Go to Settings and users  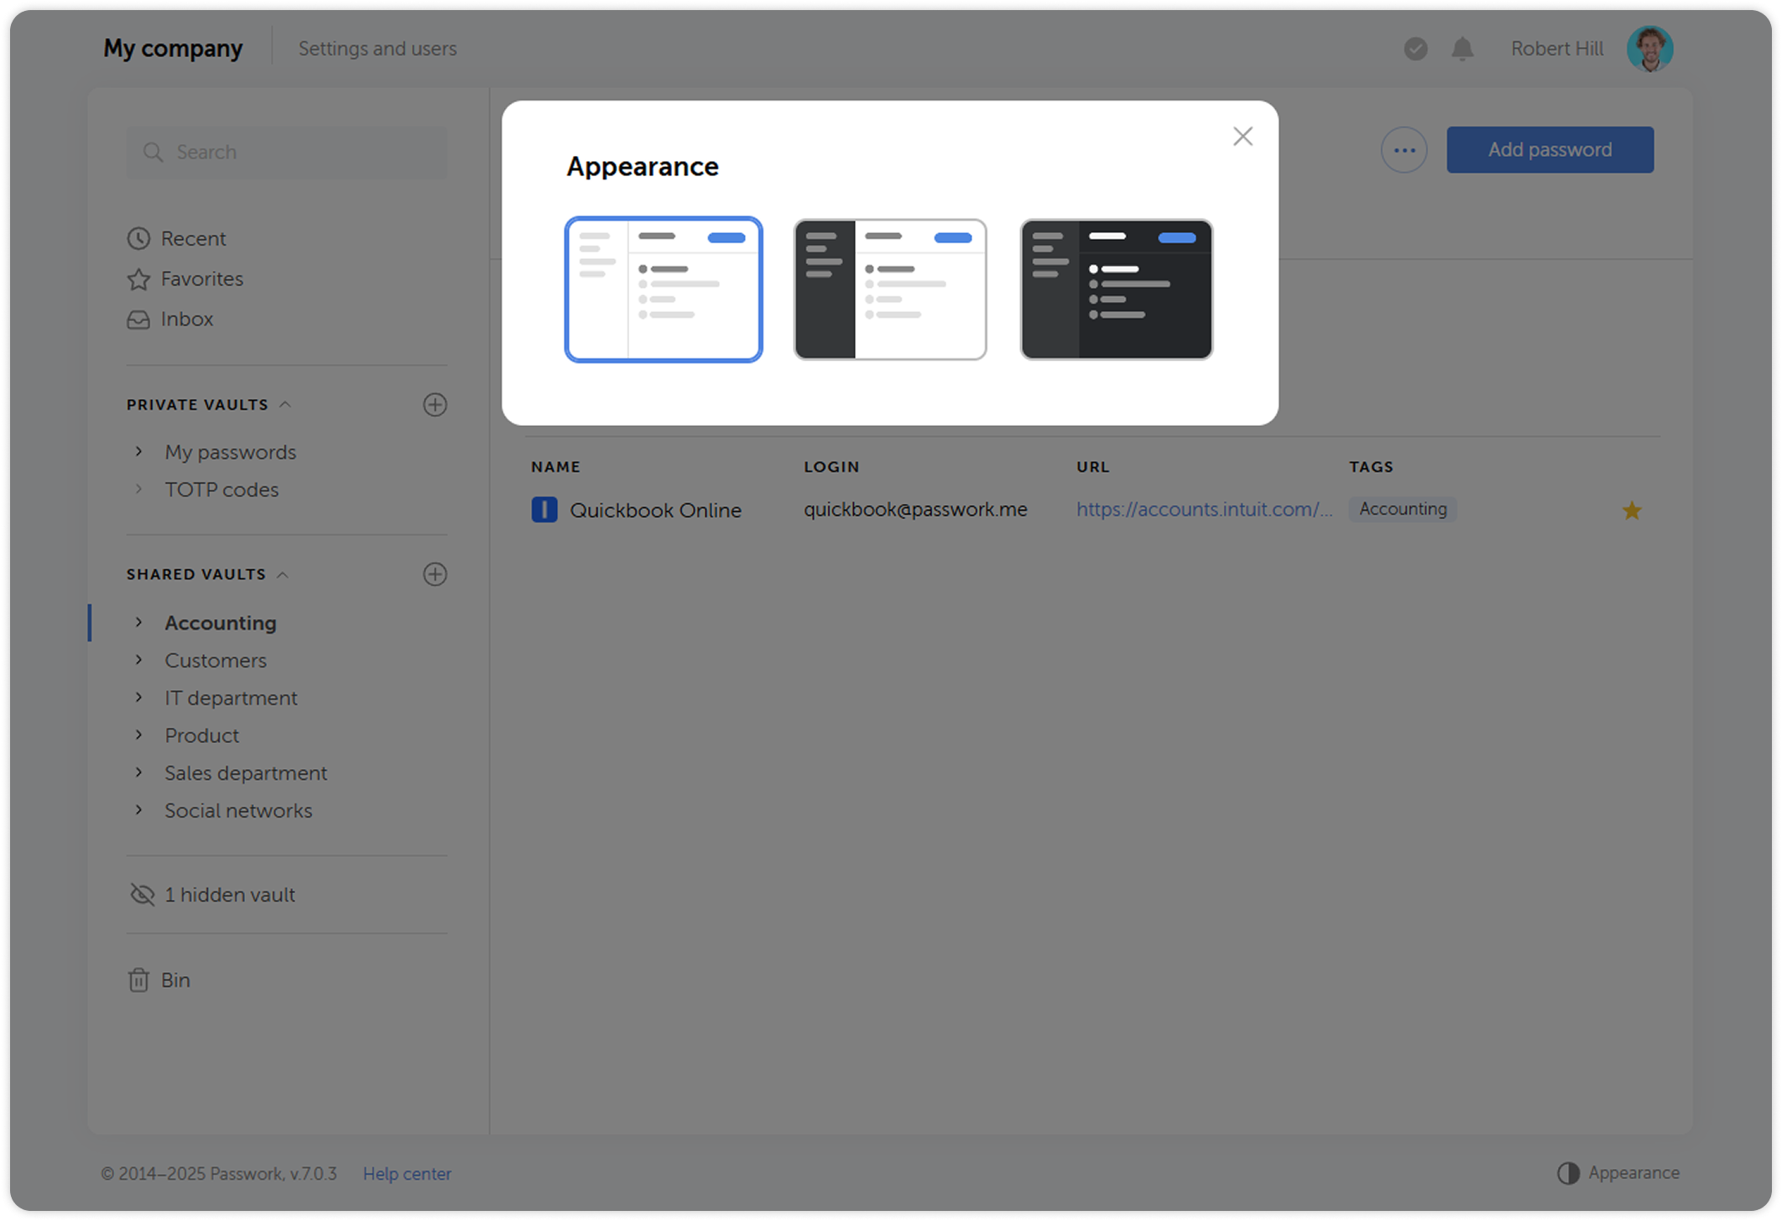click(378, 48)
